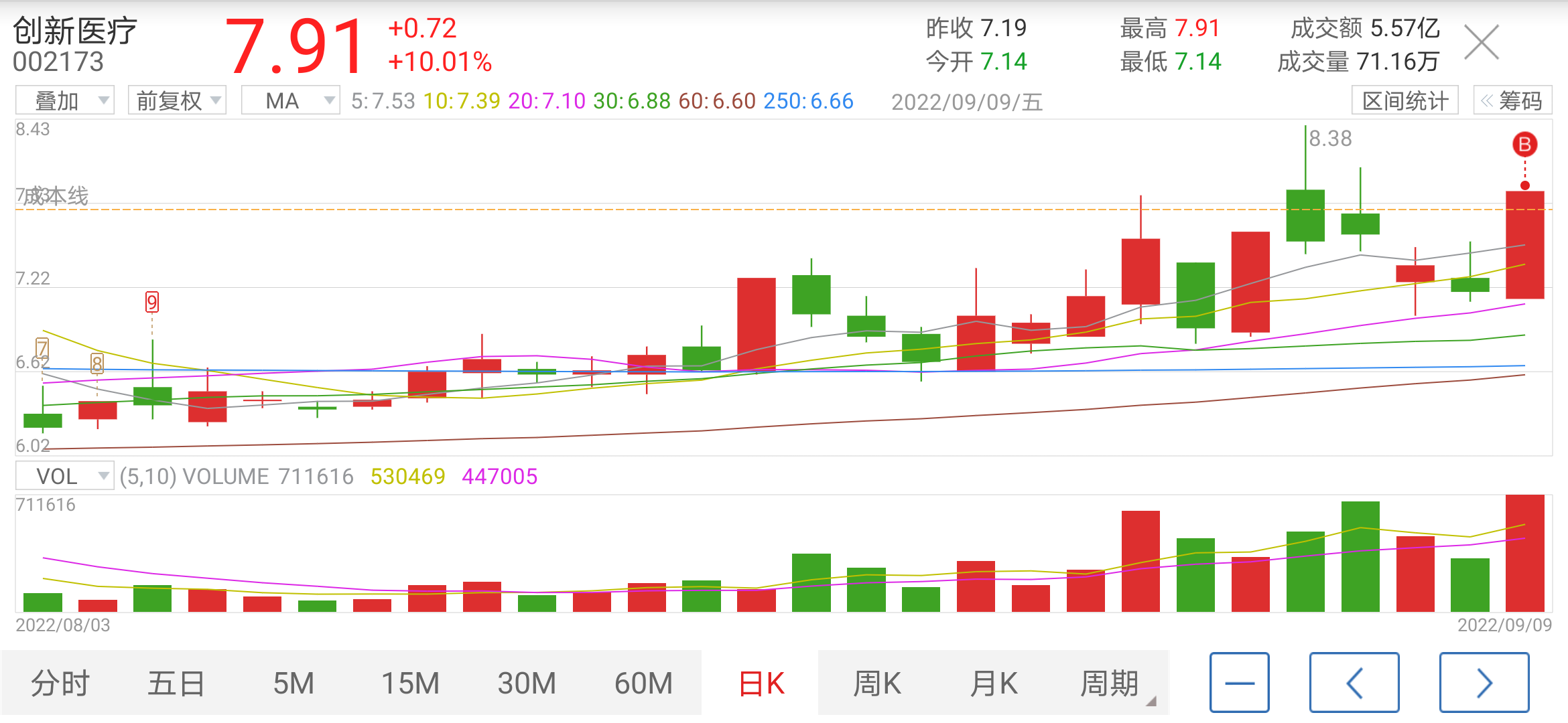Click the red 9 sequence marker

152,303
